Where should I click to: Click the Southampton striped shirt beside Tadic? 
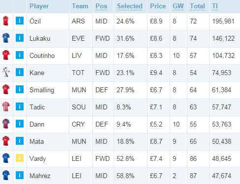point(6,106)
